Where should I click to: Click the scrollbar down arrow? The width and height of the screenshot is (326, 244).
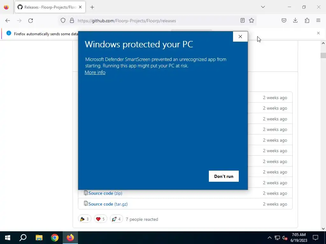pos(323,229)
